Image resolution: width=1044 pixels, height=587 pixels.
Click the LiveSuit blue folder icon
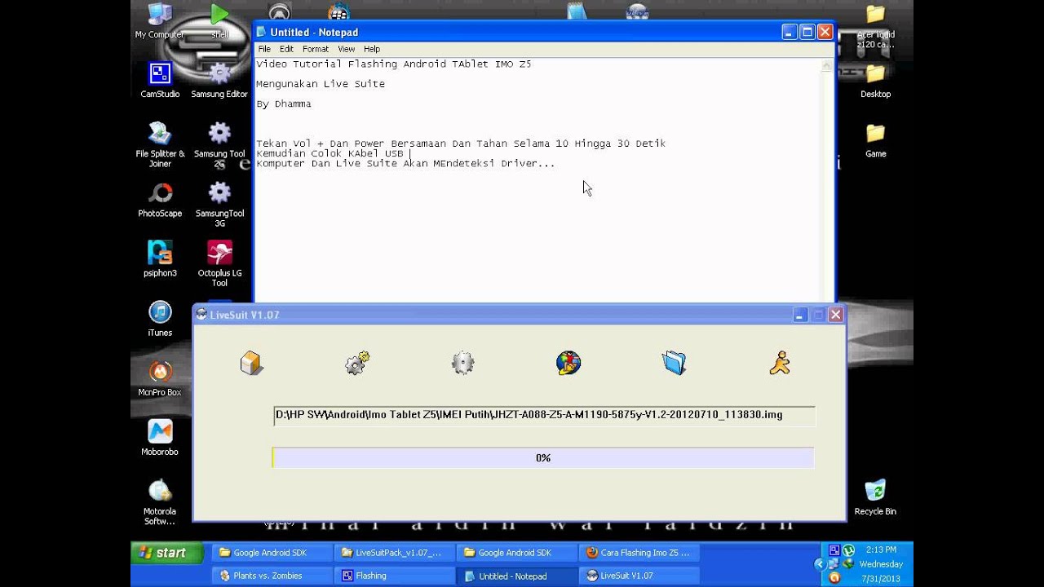click(674, 364)
